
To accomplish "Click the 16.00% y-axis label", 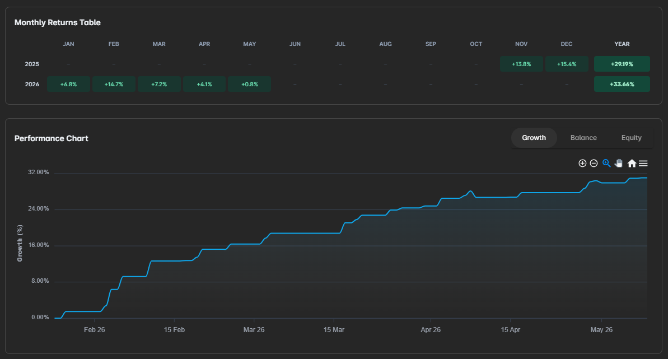I will tap(38, 245).
